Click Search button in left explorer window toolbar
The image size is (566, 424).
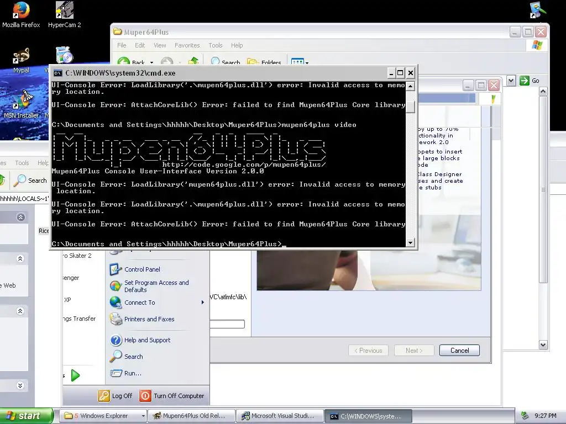tap(30, 181)
